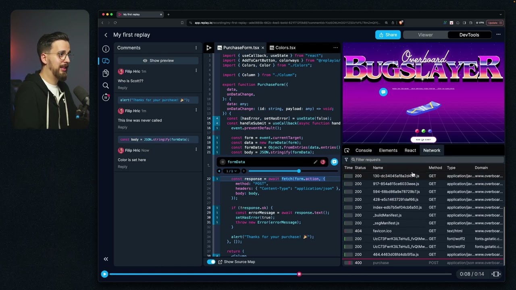Close the PurchaseForm.tsx tab

263,48
